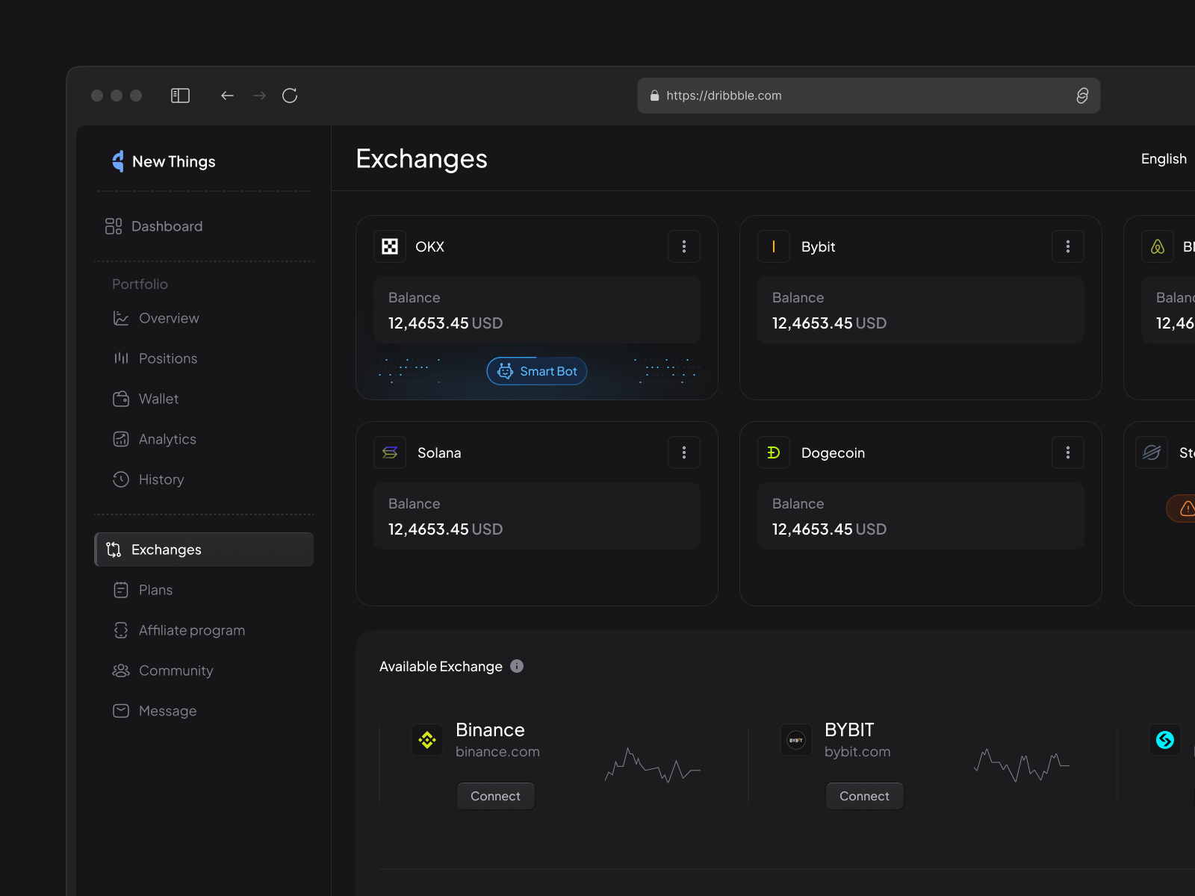Click the BYBIT logo in Available Exchange

pos(796,740)
